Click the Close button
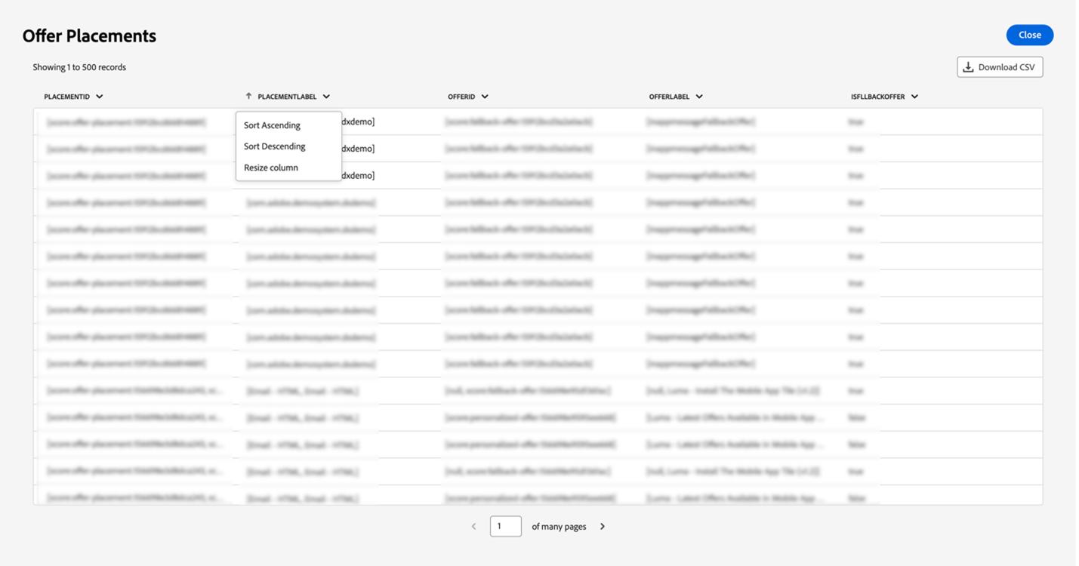Image resolution: width=1079 pixels, height=566 pixels. pyautogui.click(x=1029, y=35)
